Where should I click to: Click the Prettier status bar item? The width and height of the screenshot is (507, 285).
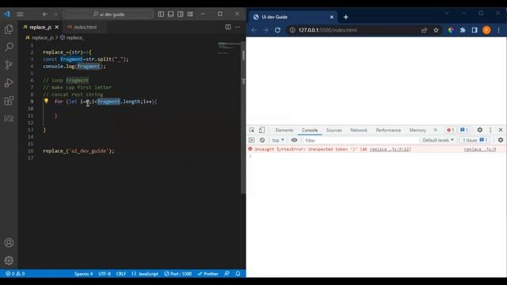(208, 274)
